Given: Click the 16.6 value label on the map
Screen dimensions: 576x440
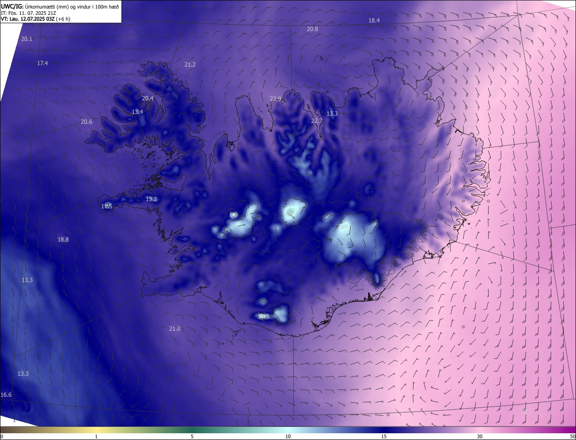Looking at the screenshot, I should 6,395.
